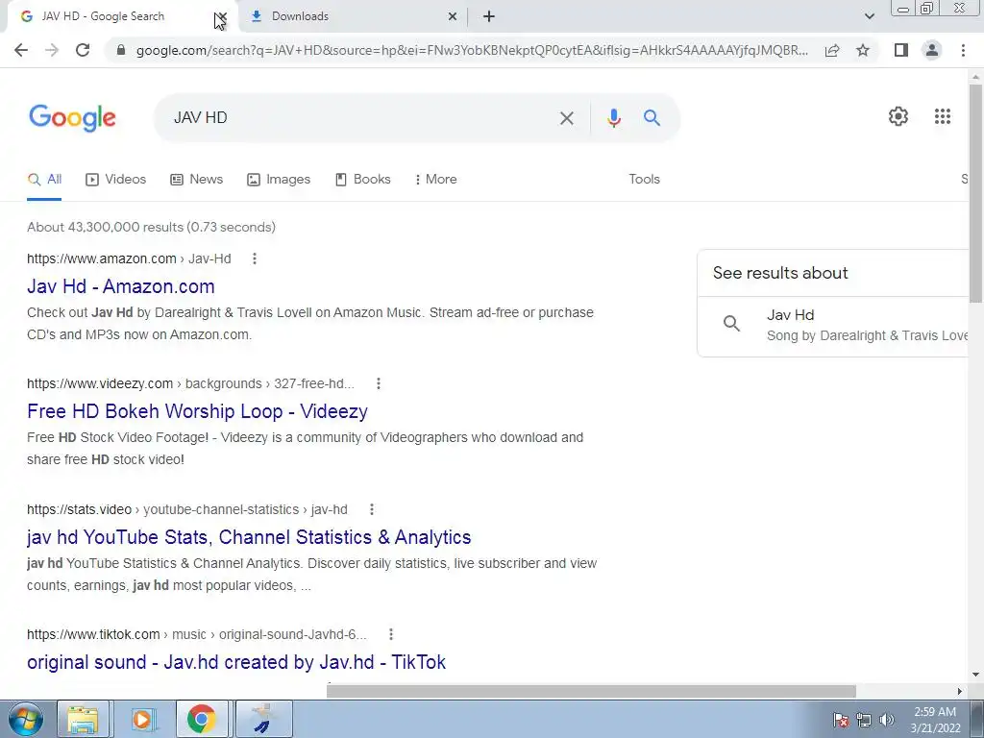Open options for Videezy result

379,383
